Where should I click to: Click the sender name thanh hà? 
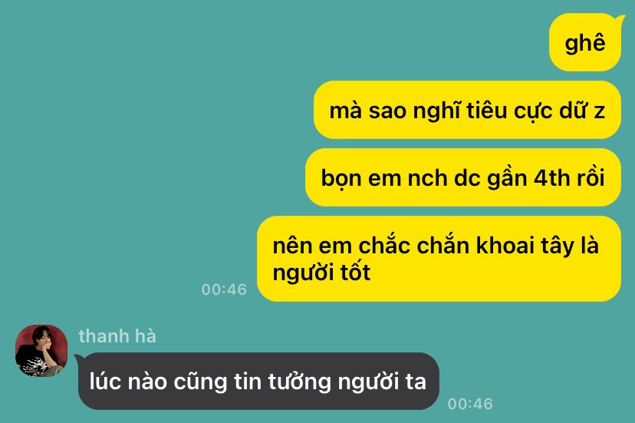tap(117, 336)
